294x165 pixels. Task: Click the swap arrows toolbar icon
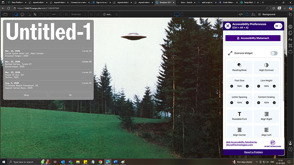(x=35, y=15)
